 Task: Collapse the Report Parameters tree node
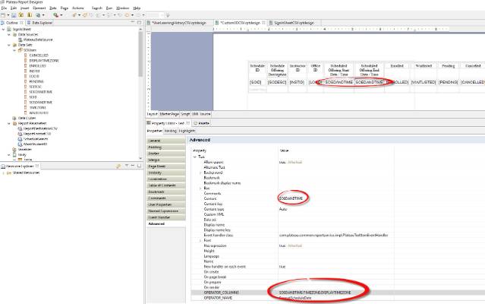8,123
